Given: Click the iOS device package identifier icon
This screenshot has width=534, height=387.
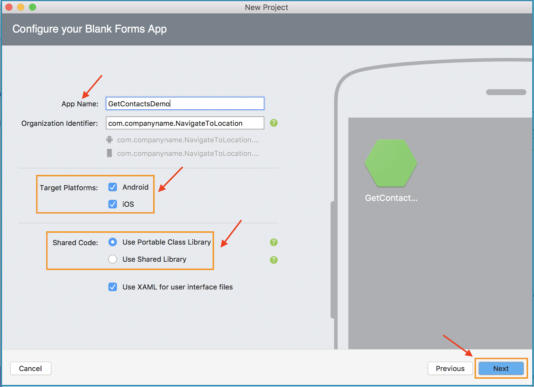Looking at the screenshot, I should click(109, 153).
